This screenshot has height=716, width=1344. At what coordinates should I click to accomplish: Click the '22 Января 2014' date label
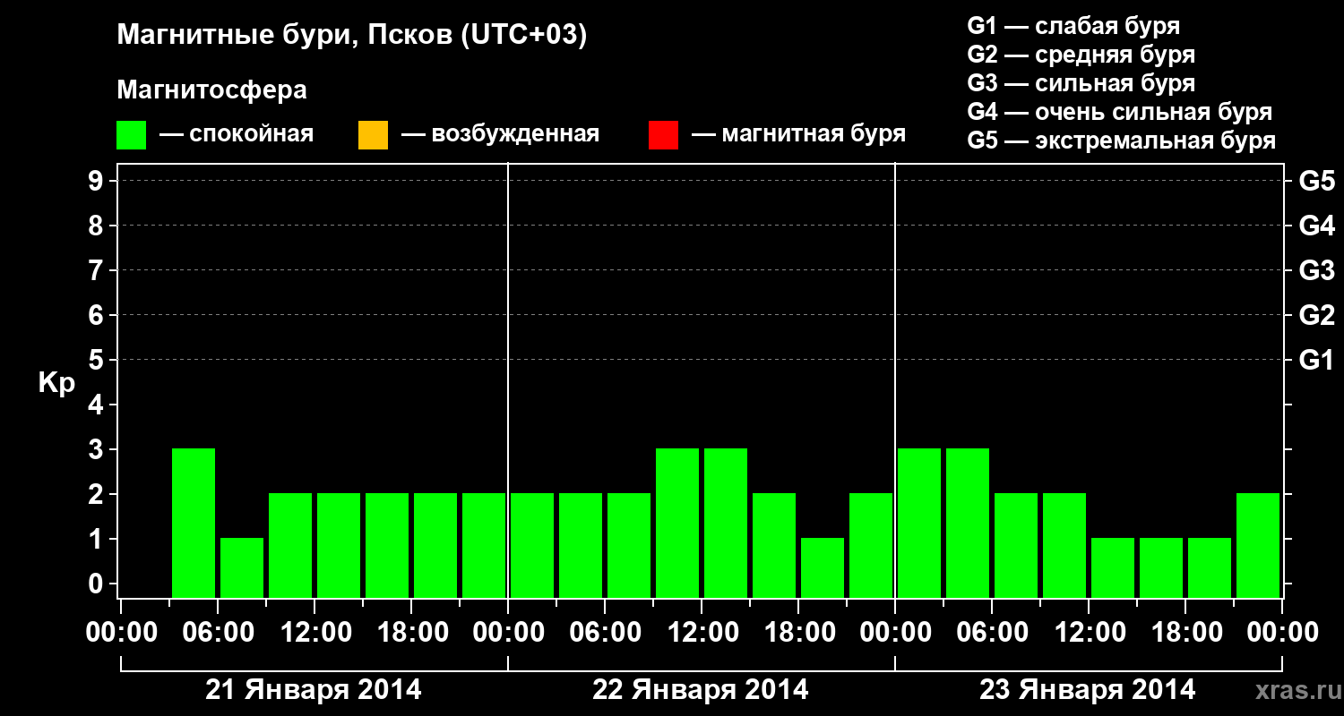701,690
